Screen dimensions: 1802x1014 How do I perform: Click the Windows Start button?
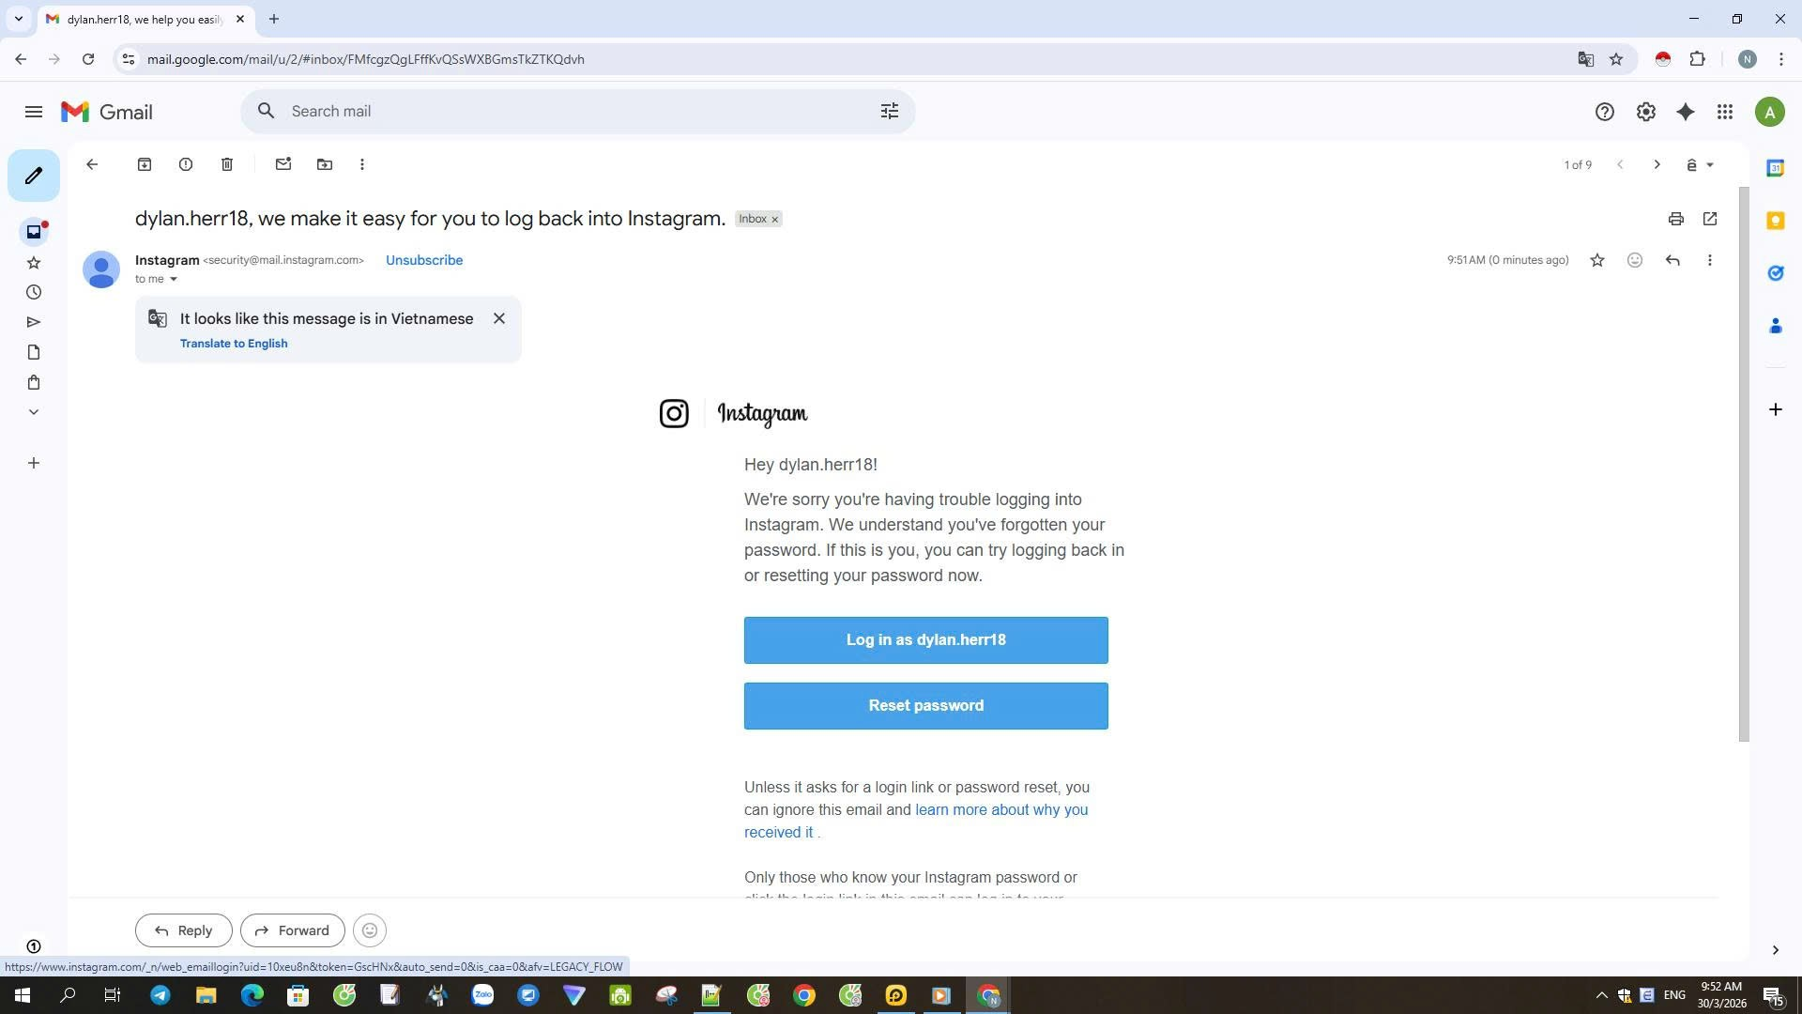point(23,995)
